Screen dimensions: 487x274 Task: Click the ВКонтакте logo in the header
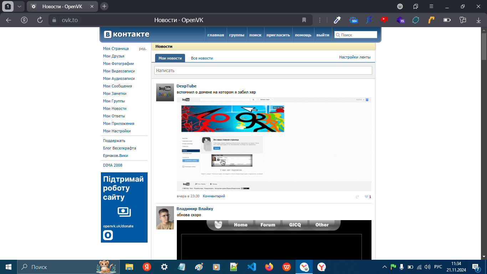[127, 35]
